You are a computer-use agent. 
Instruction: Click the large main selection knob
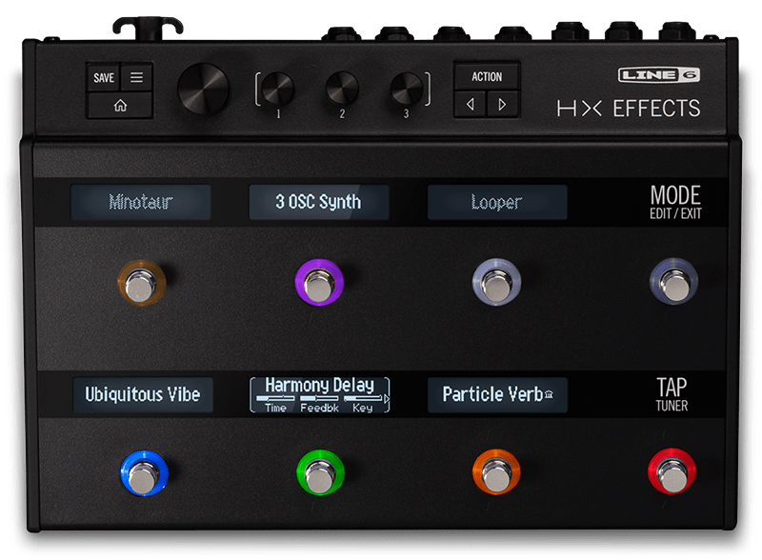pos(203,89)
